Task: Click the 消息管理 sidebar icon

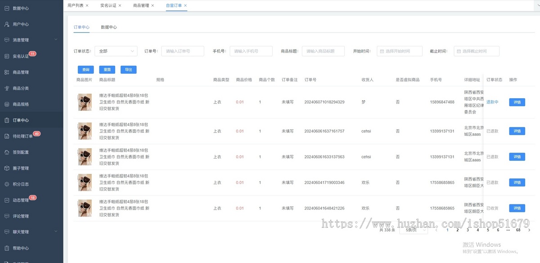Action: 7,40
